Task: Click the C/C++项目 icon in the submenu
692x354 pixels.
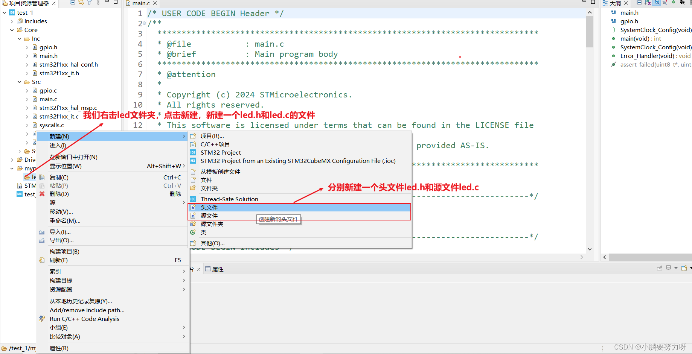Action: pos(193,144)
